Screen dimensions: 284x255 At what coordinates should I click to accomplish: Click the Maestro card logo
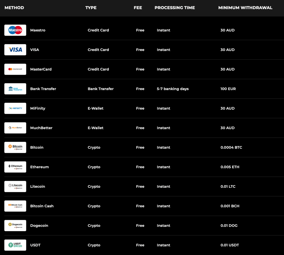pyautogui.click(x=15, y=30)
